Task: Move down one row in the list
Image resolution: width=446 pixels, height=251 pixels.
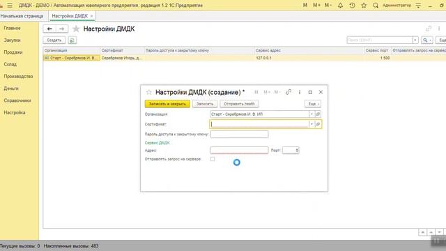Action: (x=440, y=232)
